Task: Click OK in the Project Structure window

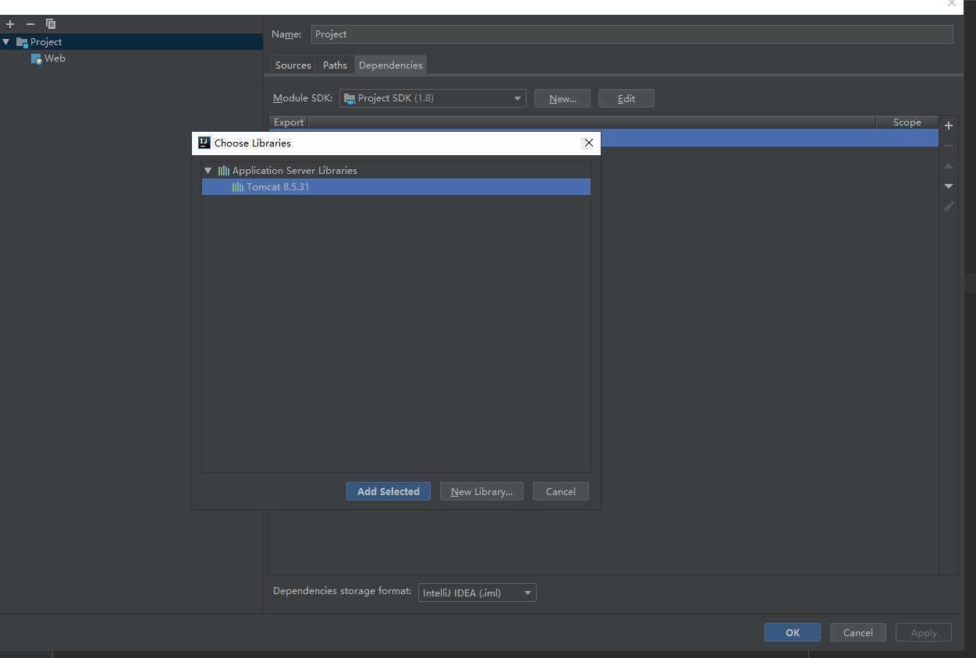Action: tap(793, 633)
